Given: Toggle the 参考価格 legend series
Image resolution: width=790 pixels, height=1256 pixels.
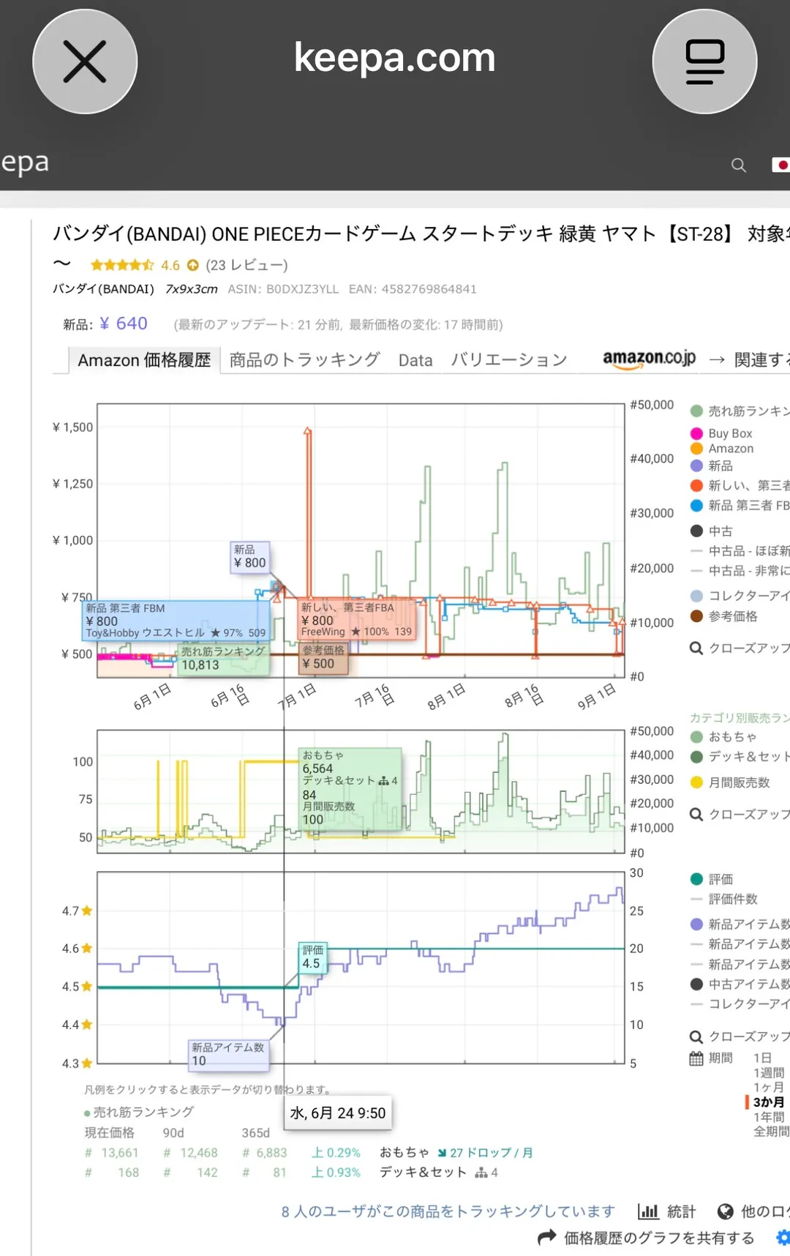Looking at the screenshot, I should [724, 616].
